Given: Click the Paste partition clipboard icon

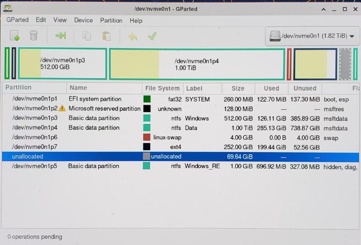Looking at the screenshot, I should [x=106, y=36].
